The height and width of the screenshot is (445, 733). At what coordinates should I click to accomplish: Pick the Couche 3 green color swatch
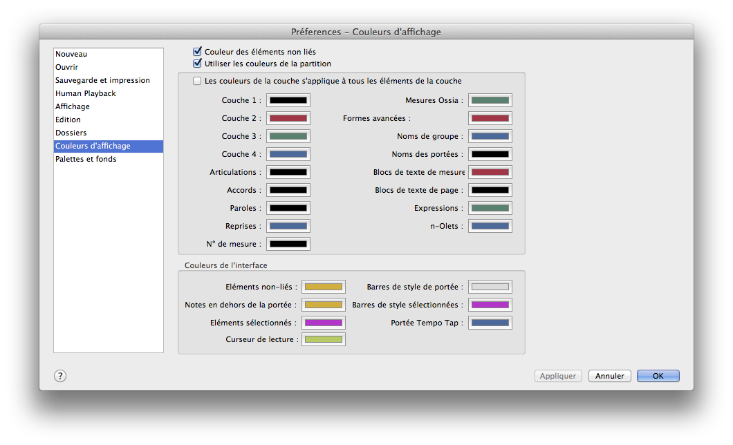point(288,136)
